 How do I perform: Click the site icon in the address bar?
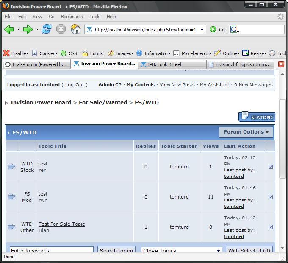89,29
